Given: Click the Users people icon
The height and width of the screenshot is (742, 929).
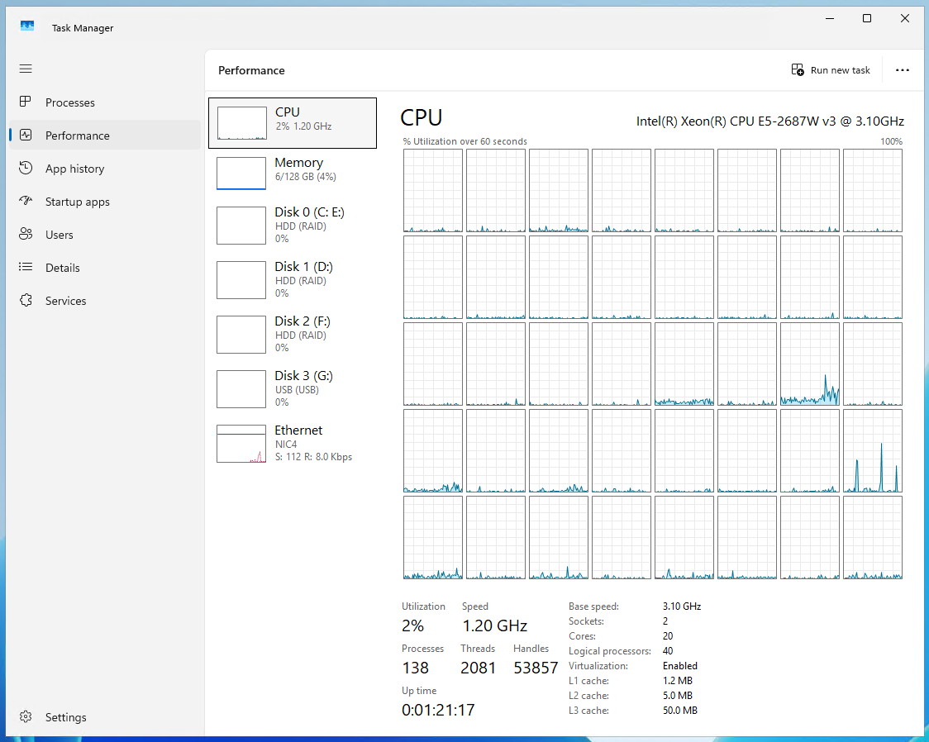Looking at the screenshot, I should pyautogui.click(x=26, y=235).
